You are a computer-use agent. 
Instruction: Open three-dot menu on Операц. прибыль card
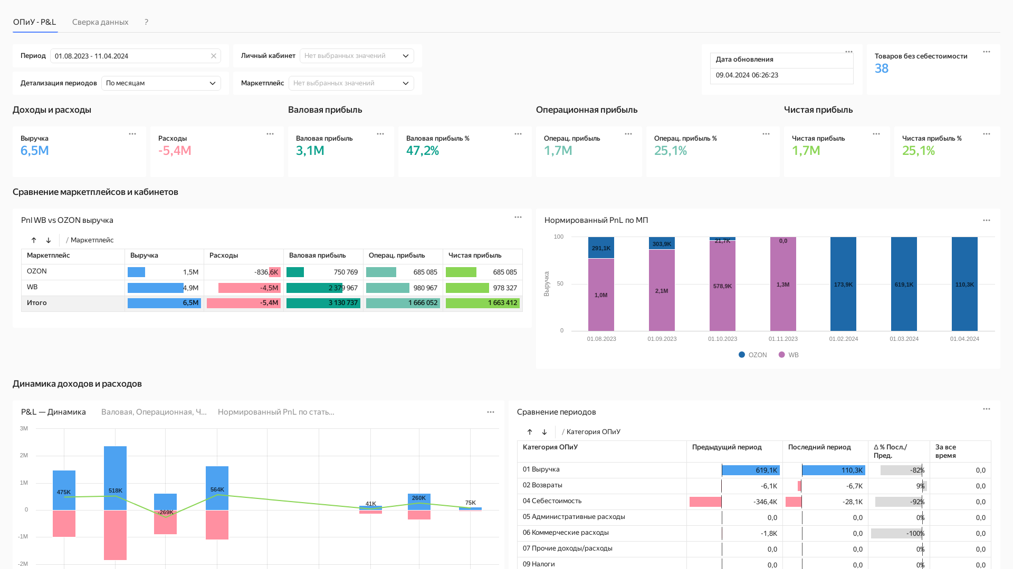[628, 134]
